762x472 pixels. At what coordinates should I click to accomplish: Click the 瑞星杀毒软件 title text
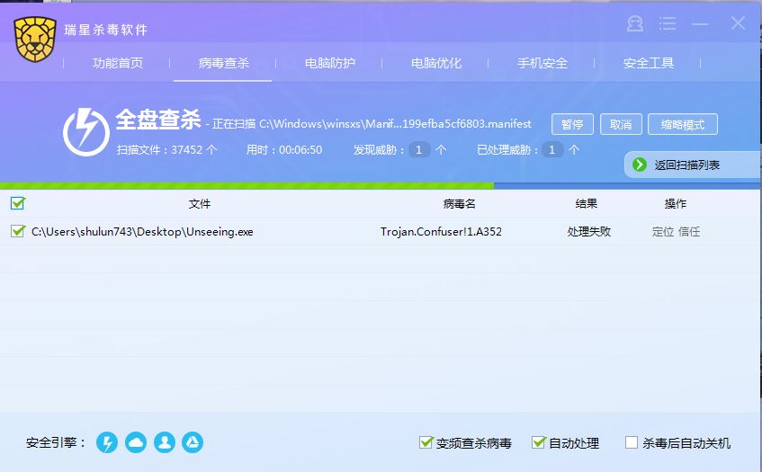pyautogui.click(x=106, y=30)
